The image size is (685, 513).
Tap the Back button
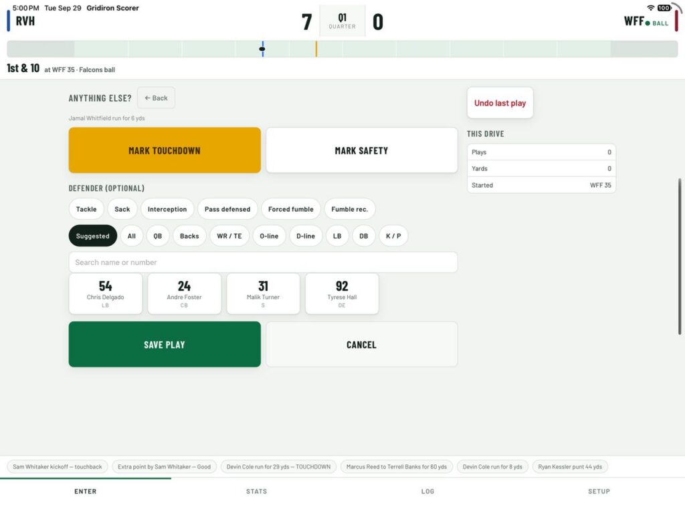coord(156,98)
